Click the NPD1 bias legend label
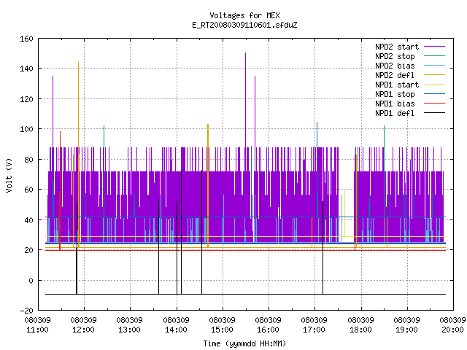Image resolution: width=467 pixels, height=350 pixels. 395,104
